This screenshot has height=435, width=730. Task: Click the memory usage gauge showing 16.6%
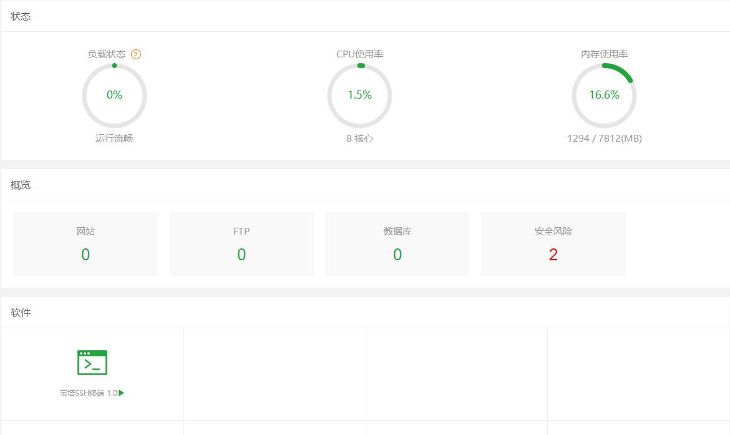[604, 95]
